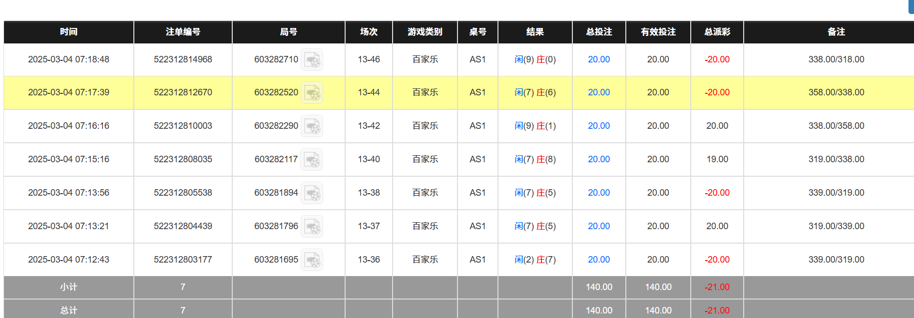Click total bet 20.00 for order 522312808035

pos(598,159)
